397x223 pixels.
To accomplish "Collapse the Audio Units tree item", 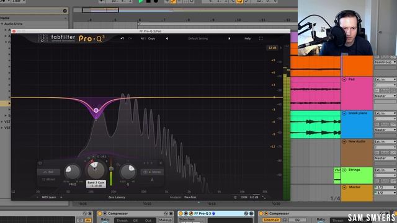I will 2,24.
